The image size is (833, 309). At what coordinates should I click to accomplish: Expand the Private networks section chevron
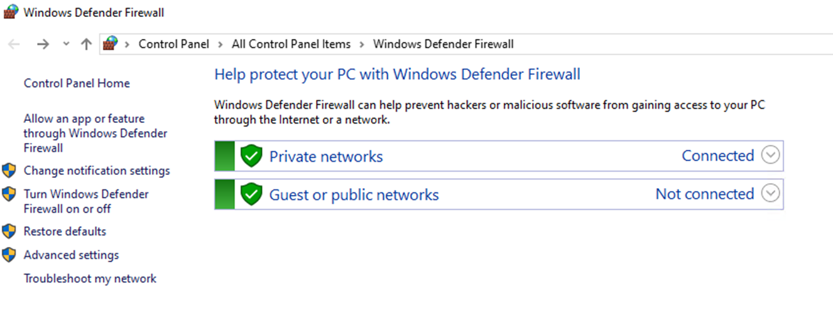click(x=770, y=155)
